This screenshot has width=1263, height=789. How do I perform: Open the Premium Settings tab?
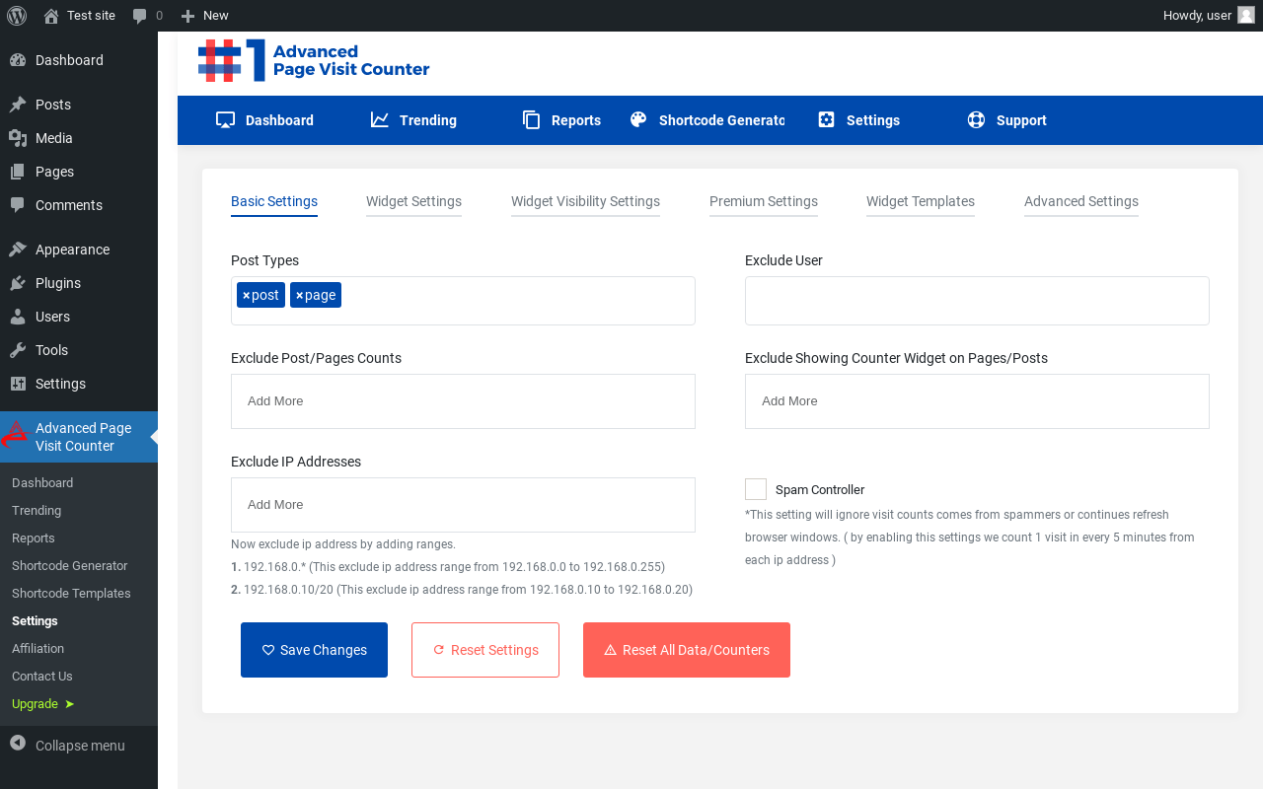[764, 201]
